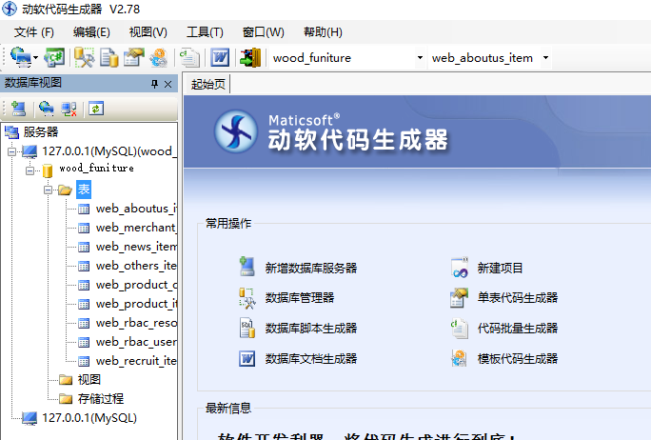Select the web_product_it table in tree
Screen dimensions: 651x440
(x=136, y=304)
